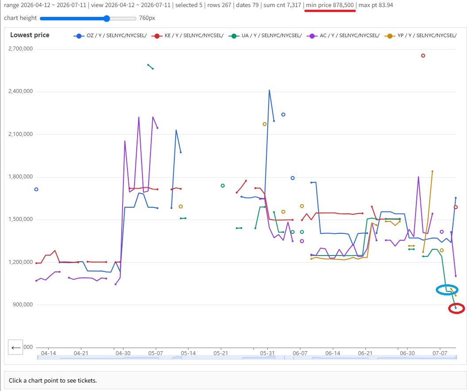Toggle the KE series in legend
Image resolution: width=469 pixels, height=391 pixels.
[x=188, y=35]
